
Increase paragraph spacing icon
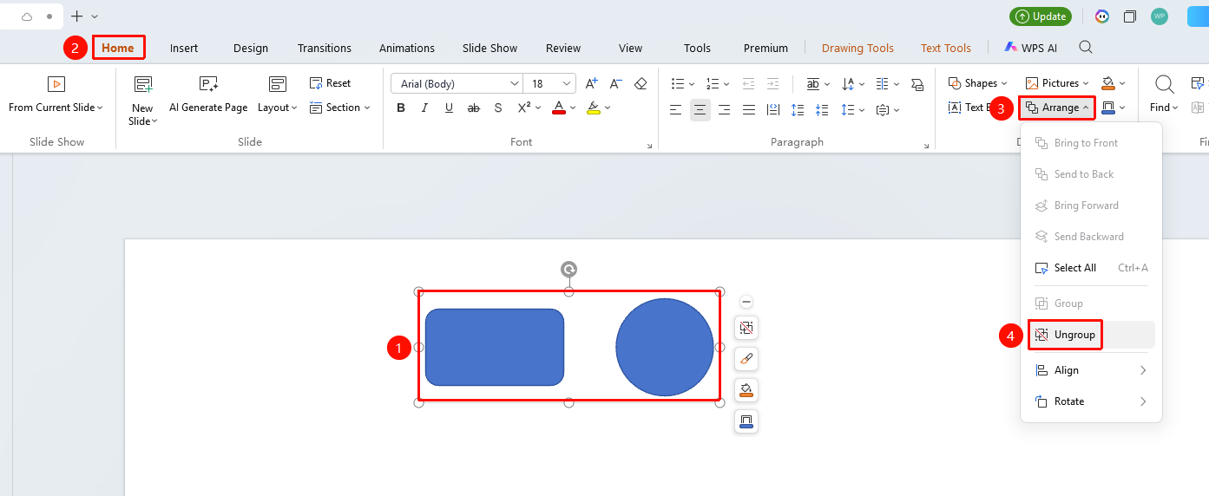point(798,109)
